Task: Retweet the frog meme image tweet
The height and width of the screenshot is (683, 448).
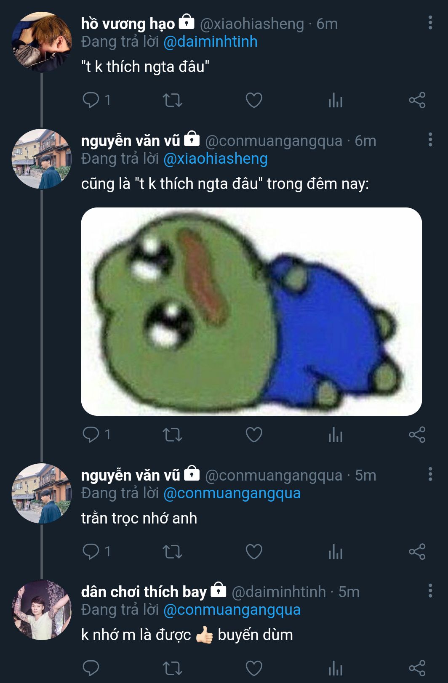Action: point(172,435)
